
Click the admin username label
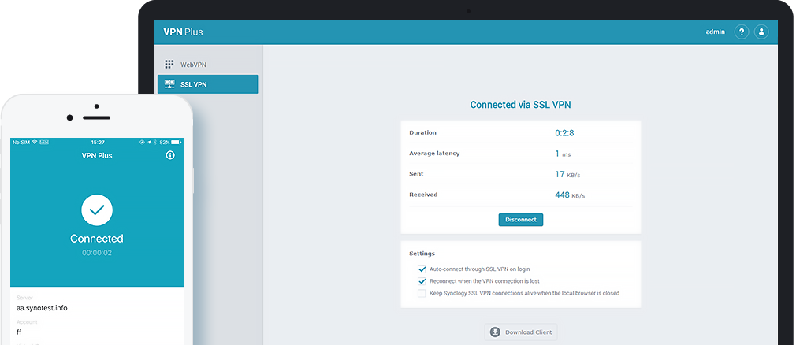(x=716, y=32)
